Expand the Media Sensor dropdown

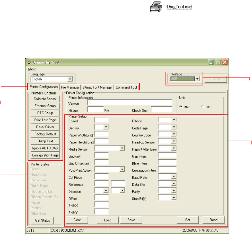[x=122, y=148]
